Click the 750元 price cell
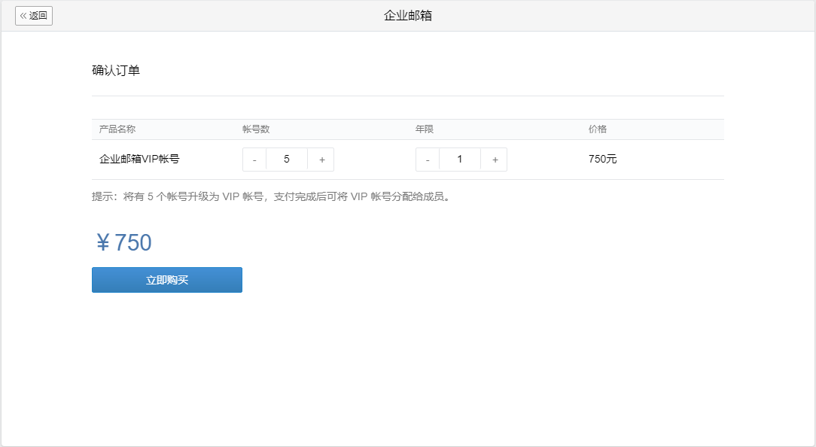This screenshot has height=447, width=816. click(603, 160)
